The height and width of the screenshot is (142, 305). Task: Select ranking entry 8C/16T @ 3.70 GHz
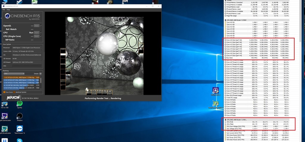21,82
